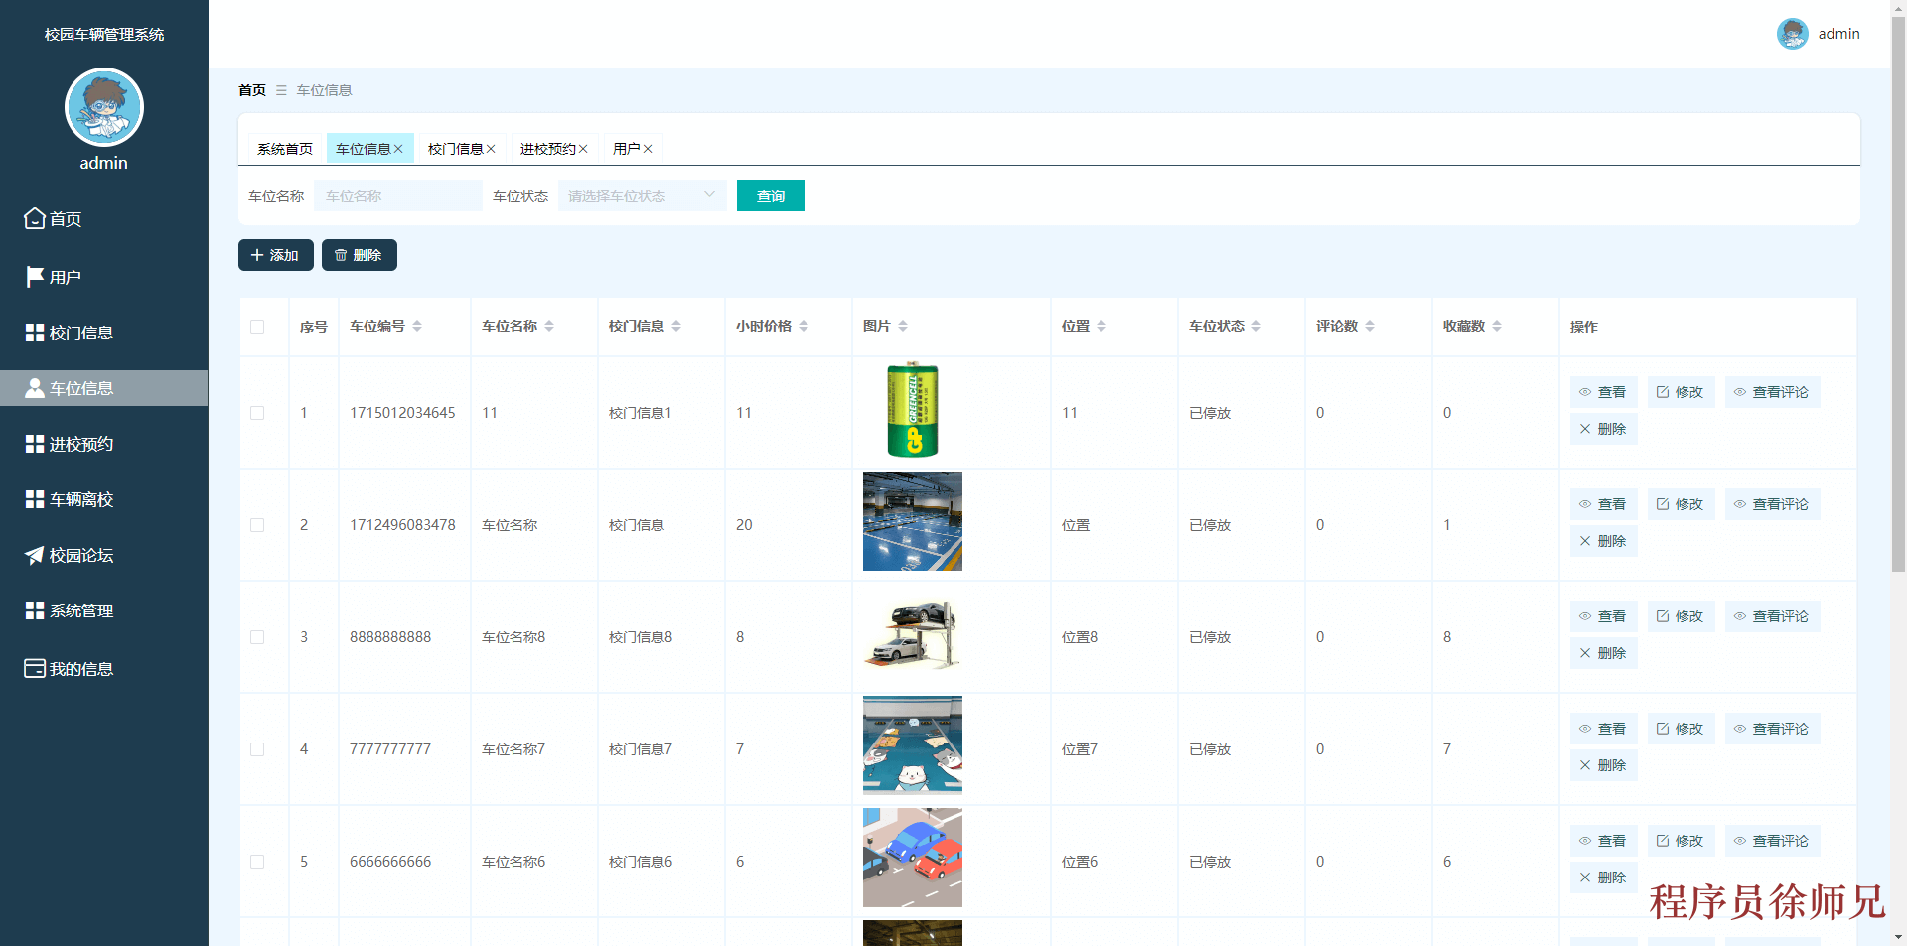The width and height of the screenshot is (1907, 946).
Task: Open 校门信息 from the sidebar
Action: [79, 333]
